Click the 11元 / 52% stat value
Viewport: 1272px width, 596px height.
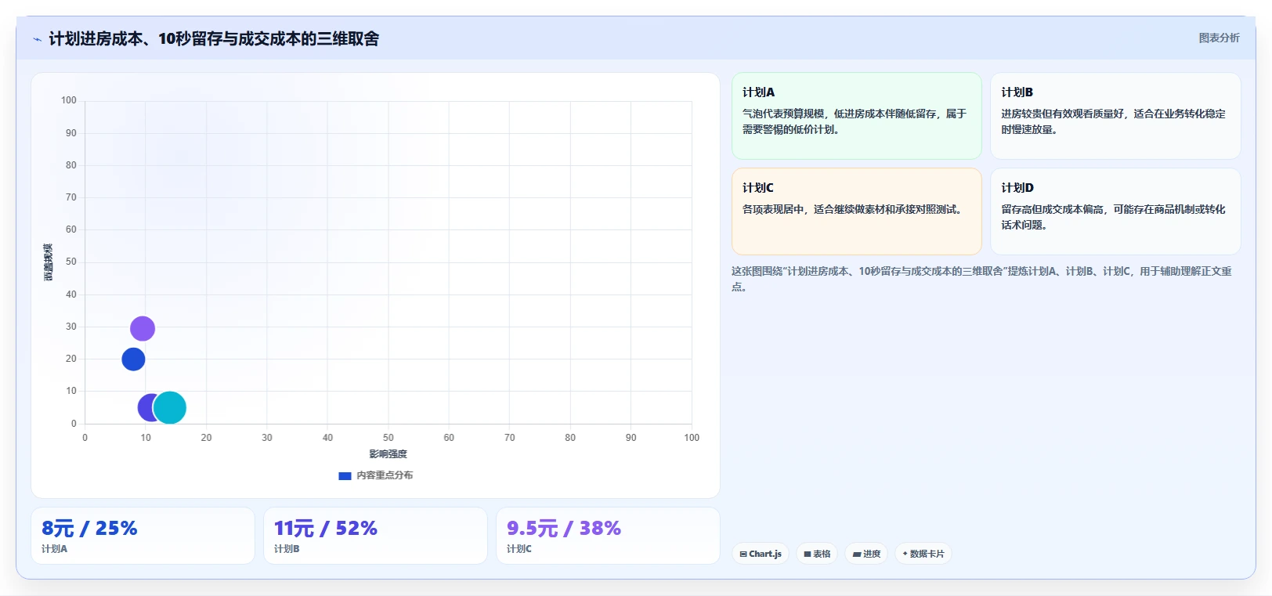pyautogui.click(x=326, y=529)
